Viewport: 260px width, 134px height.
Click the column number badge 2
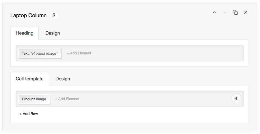tap(54, 16)
